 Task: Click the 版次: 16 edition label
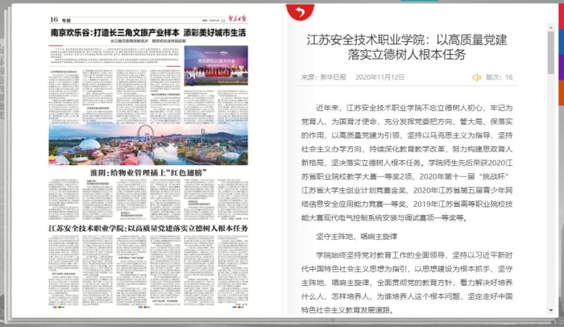point(499,77)
